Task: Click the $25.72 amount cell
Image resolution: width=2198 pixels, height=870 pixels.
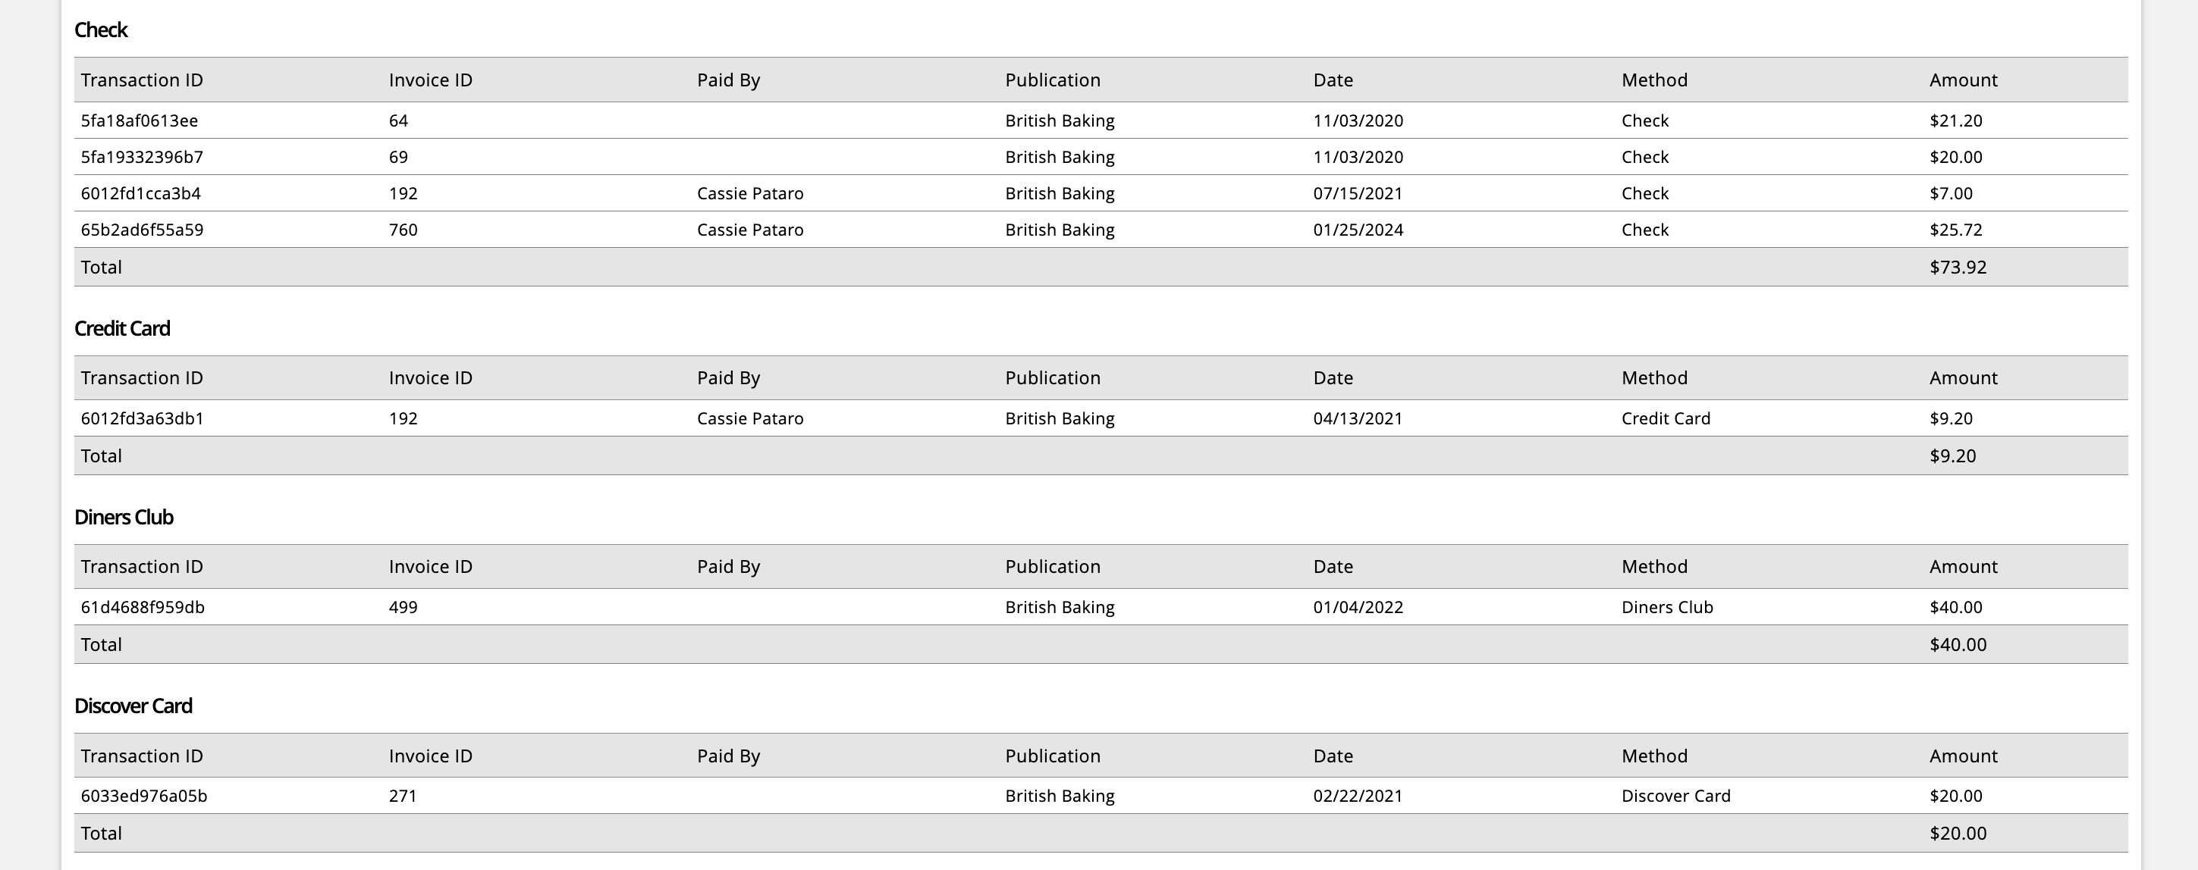Action: [1955, 230]
